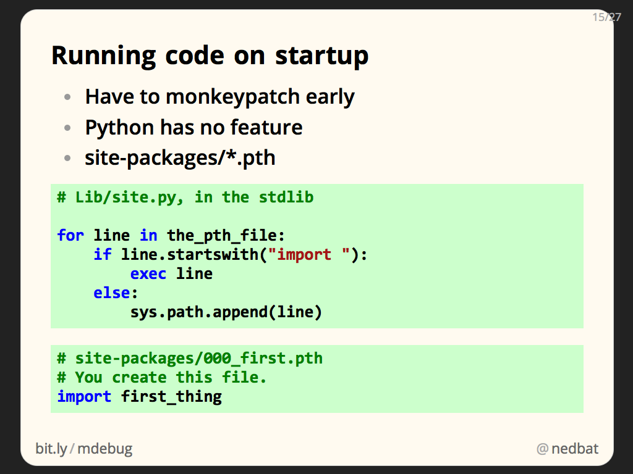The image size is (633, 474).
Task: Click the bullet 'Python has no feature'
Action: (x=193, y=127)
